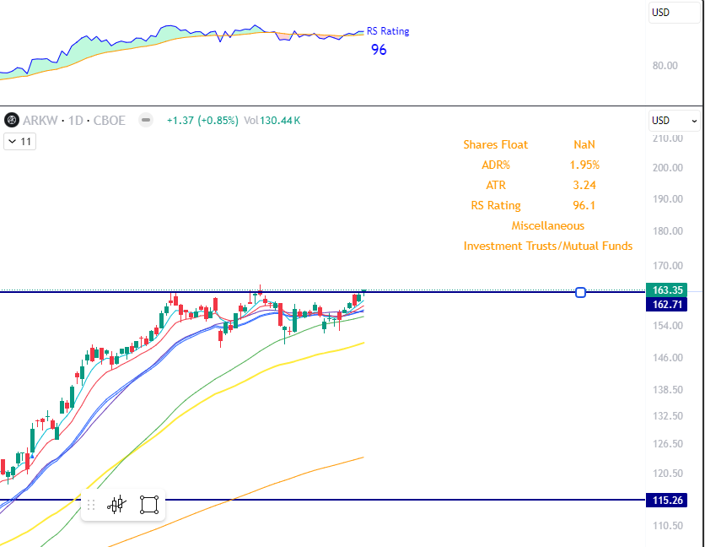This screenshot has width=705, height=547.
Task: Click the 138.50 price scale label
Action: point(667,389)
